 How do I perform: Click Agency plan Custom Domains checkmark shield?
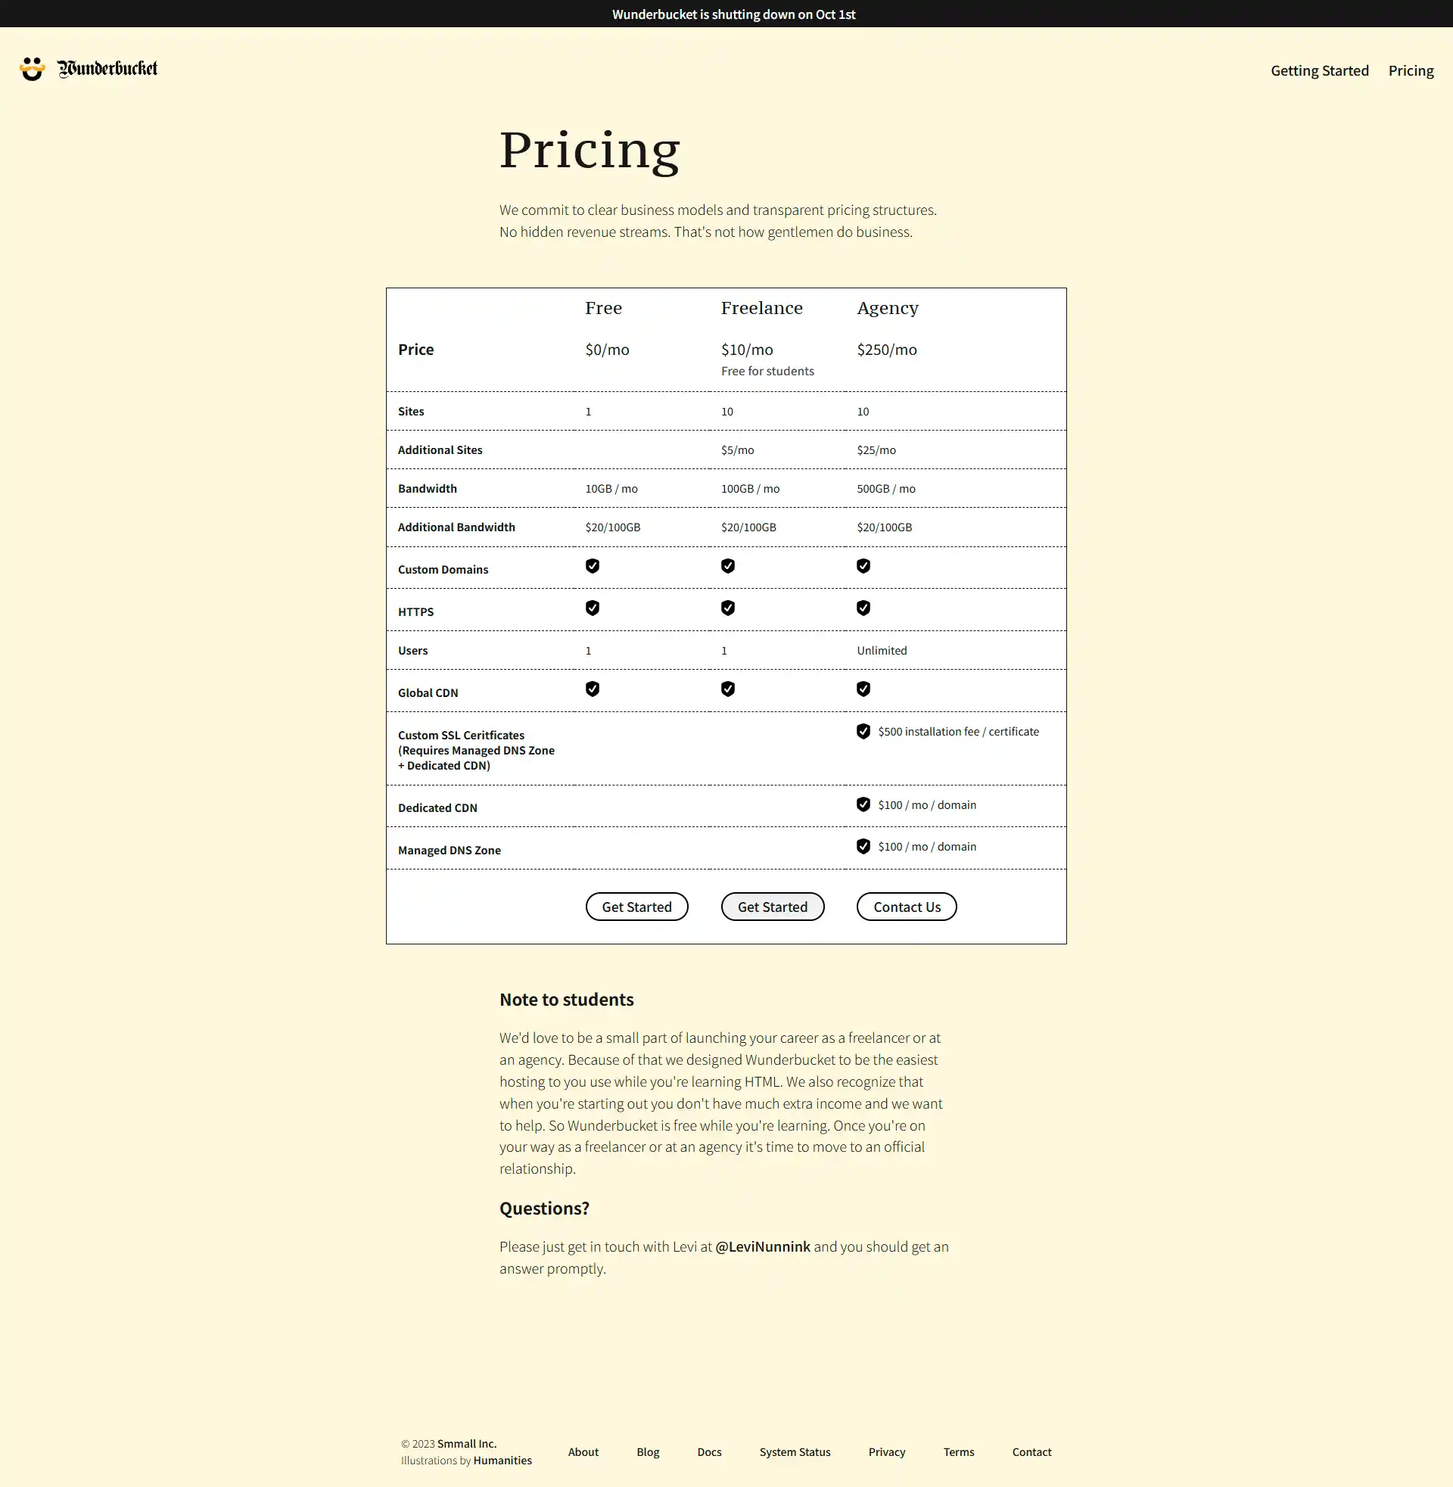[863, 566]
